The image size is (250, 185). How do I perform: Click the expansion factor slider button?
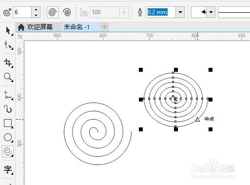coord(124,12)
